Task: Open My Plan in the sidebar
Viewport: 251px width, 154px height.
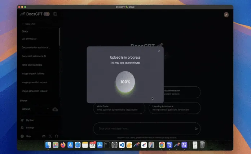Action: click(x=28, y=120)
